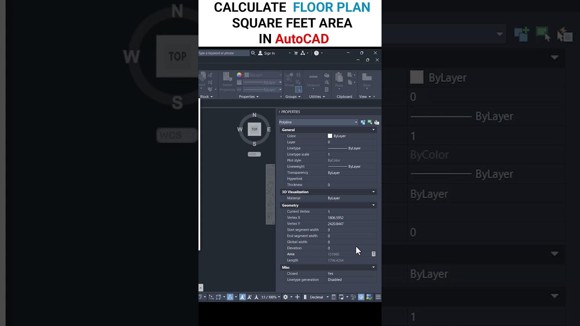The width and height of the screenshot is (580, 326).
Task: Open the Clipboard panel label
Action: pyautogui.click(x=344, y=96)
